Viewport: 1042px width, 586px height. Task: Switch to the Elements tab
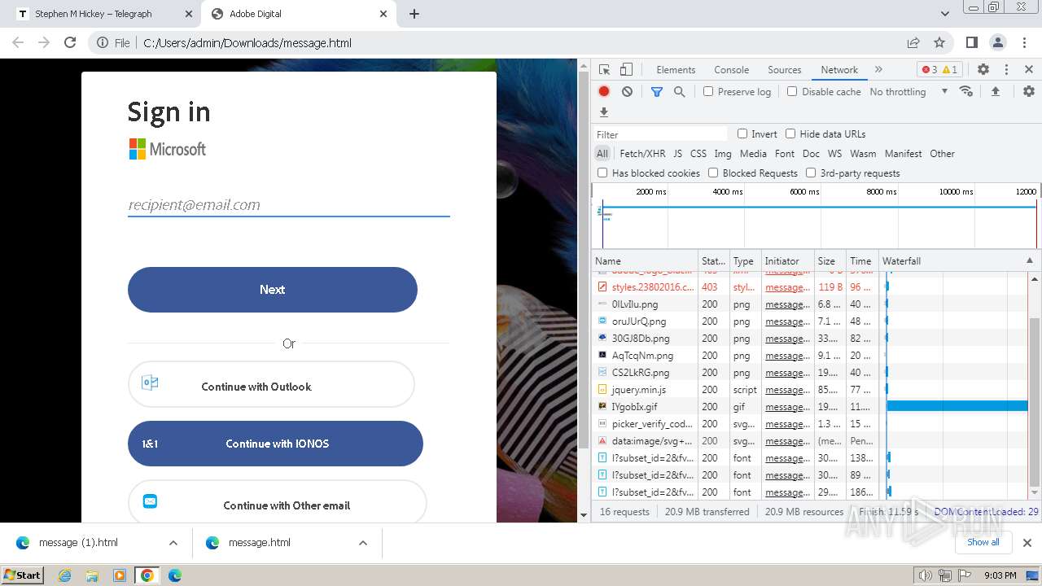pyautogui.click(x=676, y=70)
